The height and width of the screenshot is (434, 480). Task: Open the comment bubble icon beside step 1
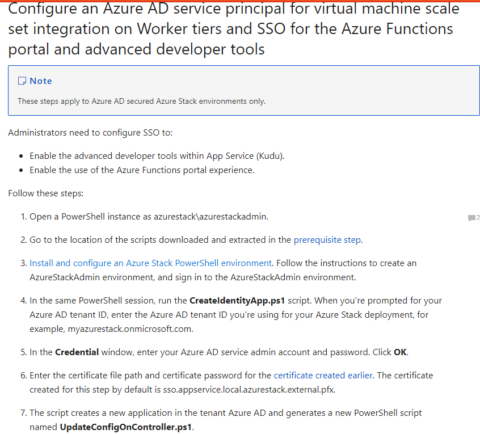471,218
